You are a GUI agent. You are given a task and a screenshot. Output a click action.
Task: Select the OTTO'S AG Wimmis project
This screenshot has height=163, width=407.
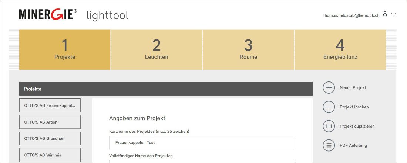click(x=50, y=155)
